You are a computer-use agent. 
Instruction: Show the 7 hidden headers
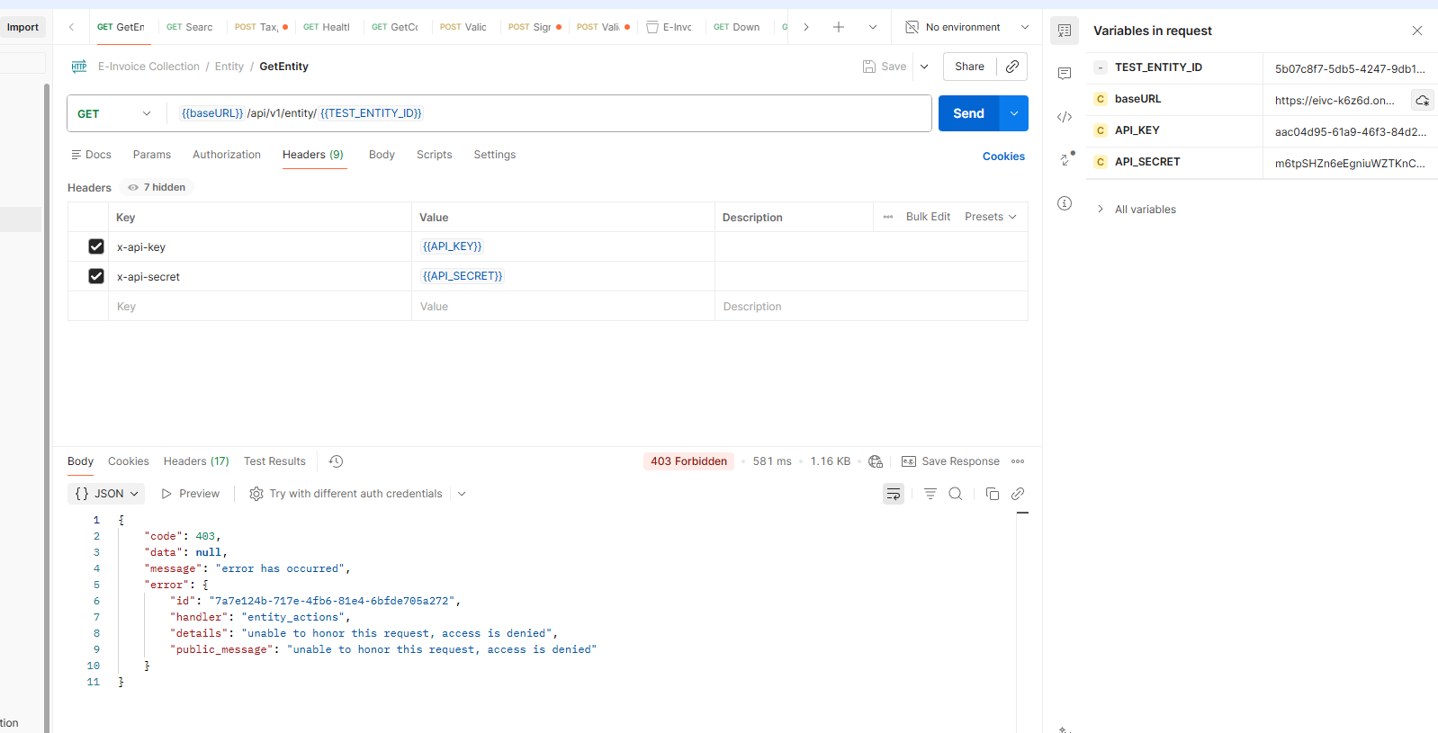click(x=157, y=187)
